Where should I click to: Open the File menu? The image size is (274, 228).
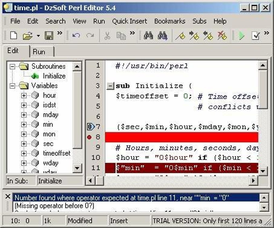[15, 21]
